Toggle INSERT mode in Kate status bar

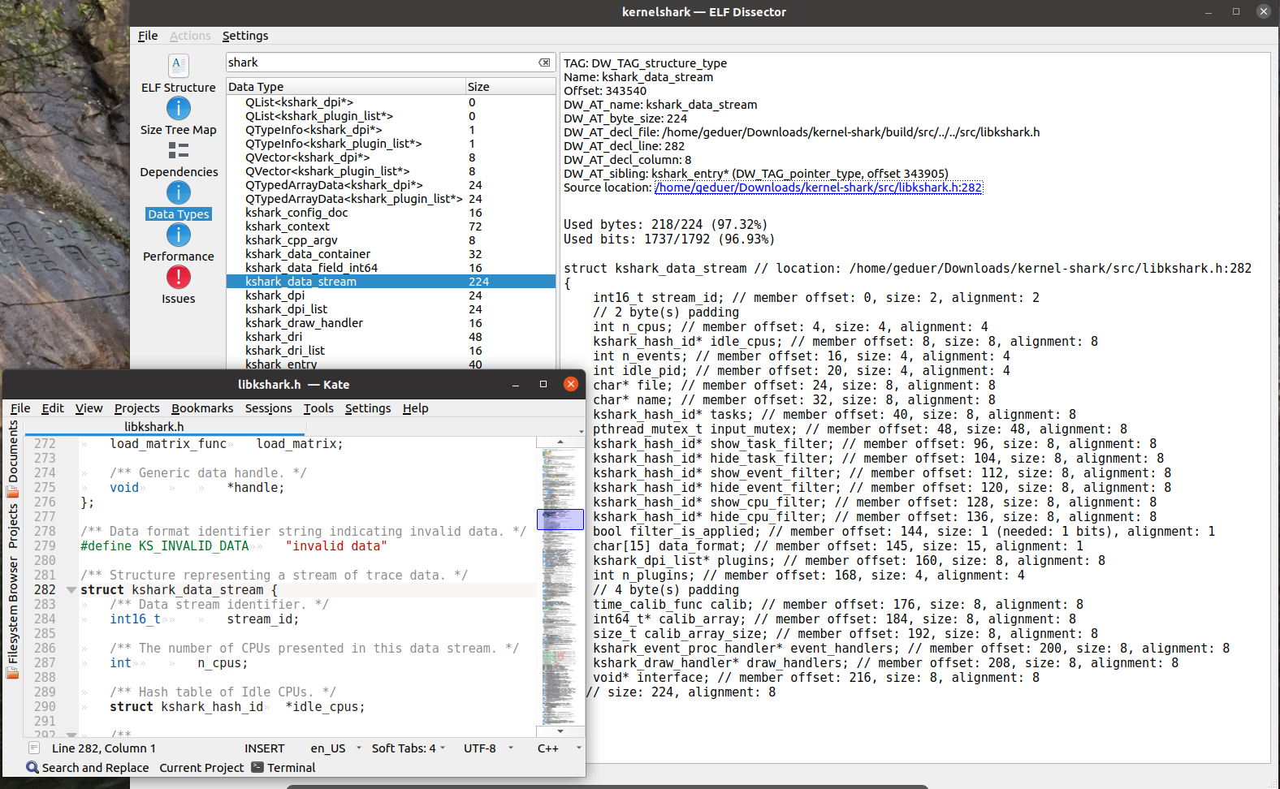click(265, 748)
